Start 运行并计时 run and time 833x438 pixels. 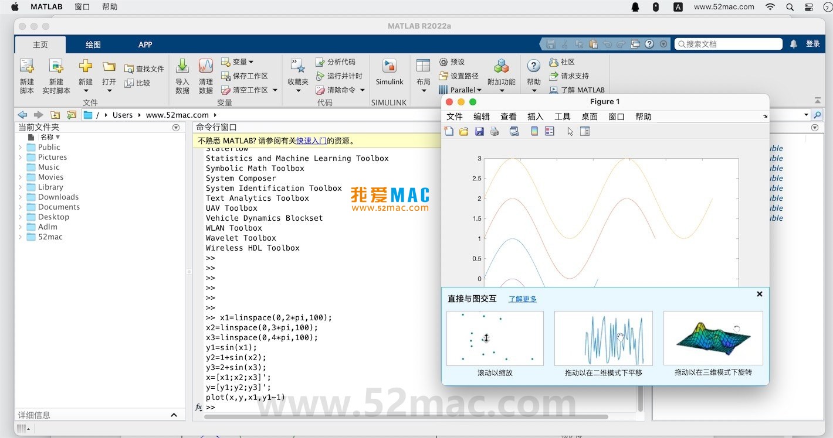339,76
